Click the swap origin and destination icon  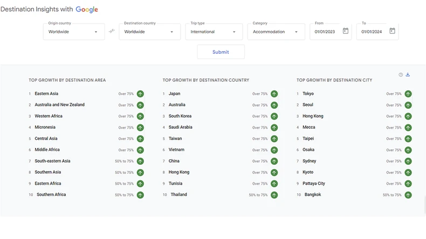tap(112, 31)
